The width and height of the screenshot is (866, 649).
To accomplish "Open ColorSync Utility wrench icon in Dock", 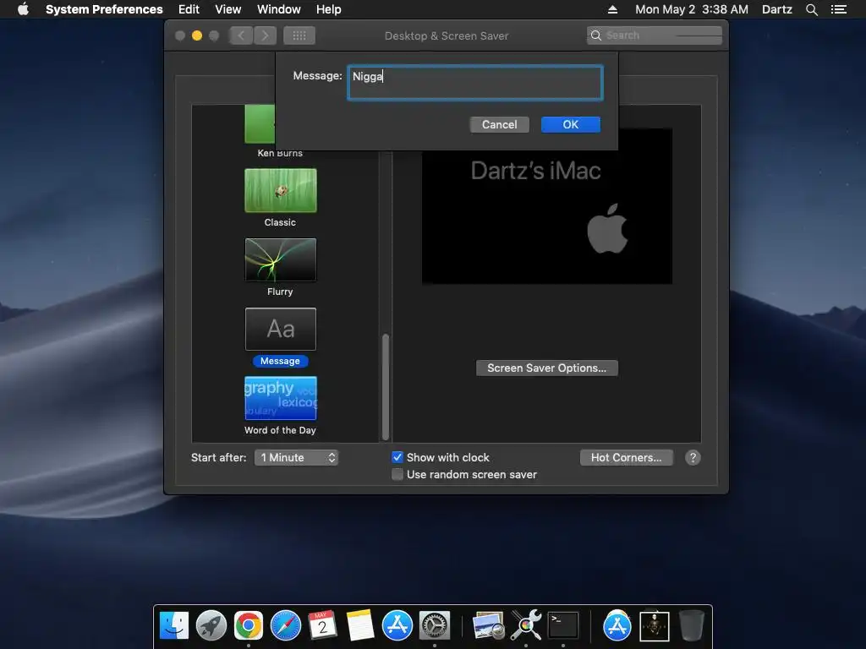I will 526,626.
